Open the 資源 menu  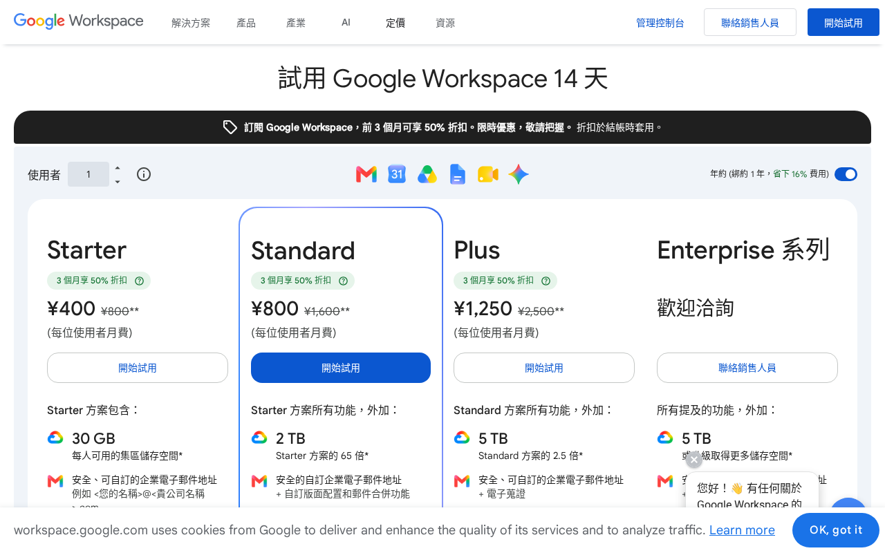click(x=445, y=23)
